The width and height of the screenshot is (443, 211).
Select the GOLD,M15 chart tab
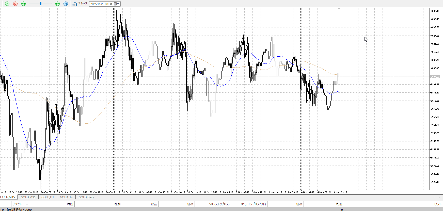coord(8,197)
